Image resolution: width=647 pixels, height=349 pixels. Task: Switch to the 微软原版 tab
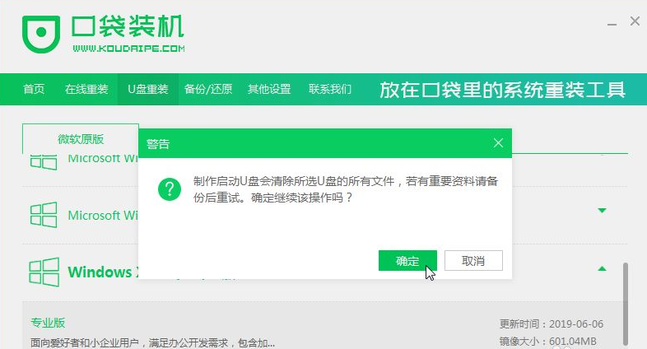point(81,139)
